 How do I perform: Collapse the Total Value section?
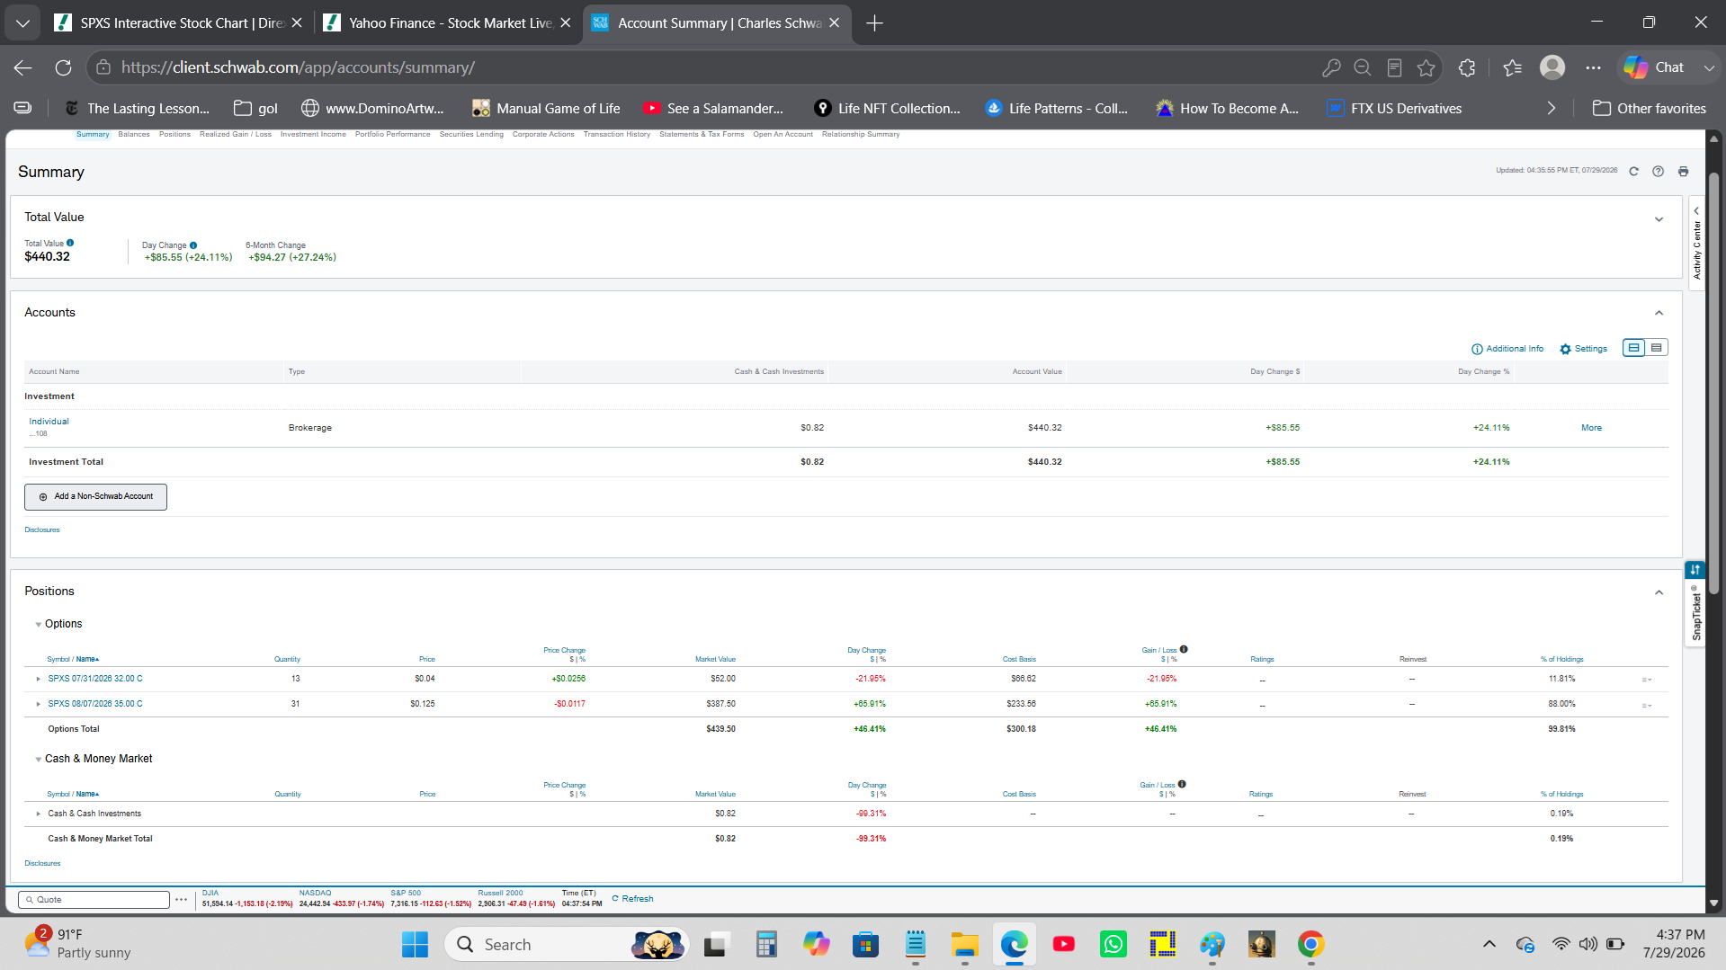click(x=1659, y=219)
